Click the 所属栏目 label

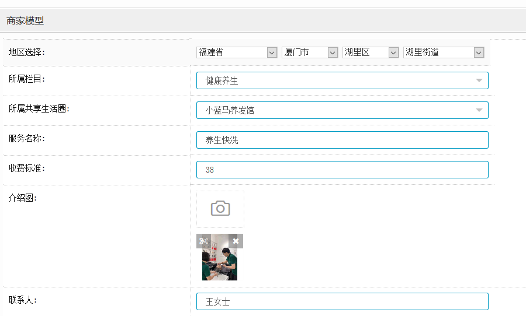[27, 79]
